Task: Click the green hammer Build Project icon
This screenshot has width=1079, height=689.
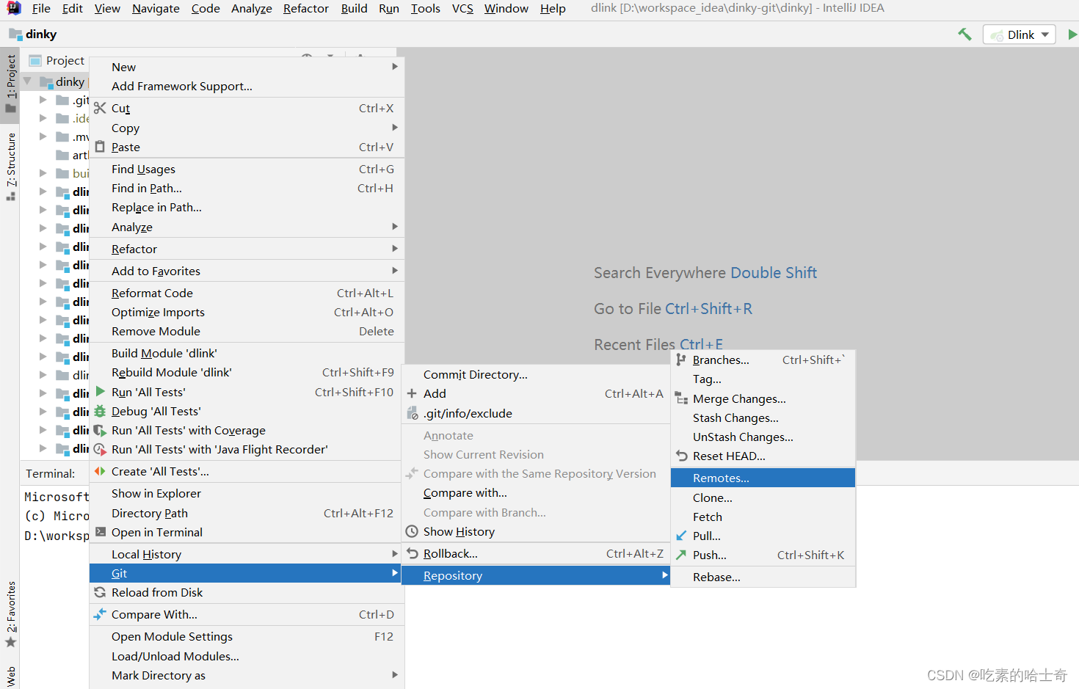Action: pos(964,34)
